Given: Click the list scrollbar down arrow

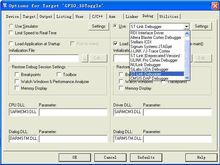Looking at the screenshot, I should click(187, 77).
